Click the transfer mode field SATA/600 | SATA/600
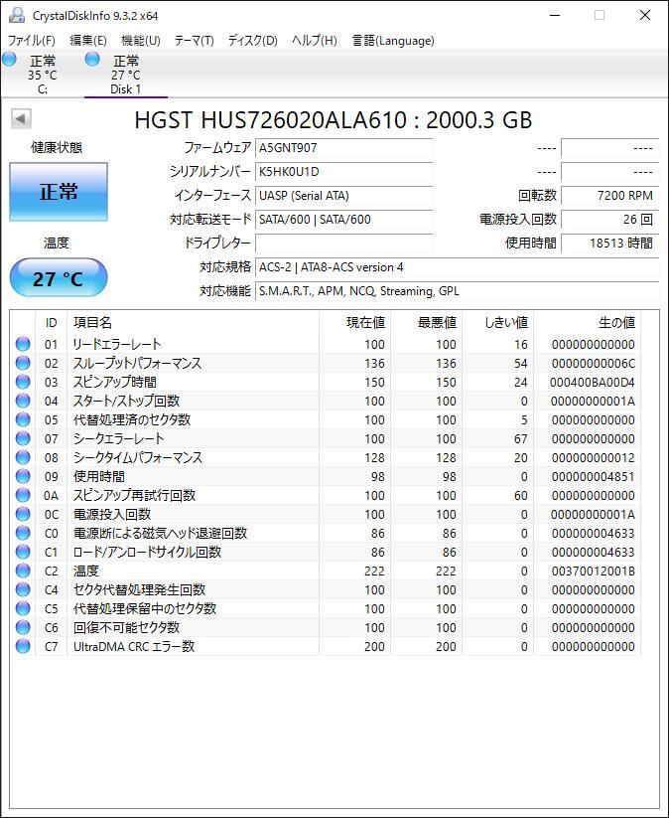 click(x=343, y=219)
